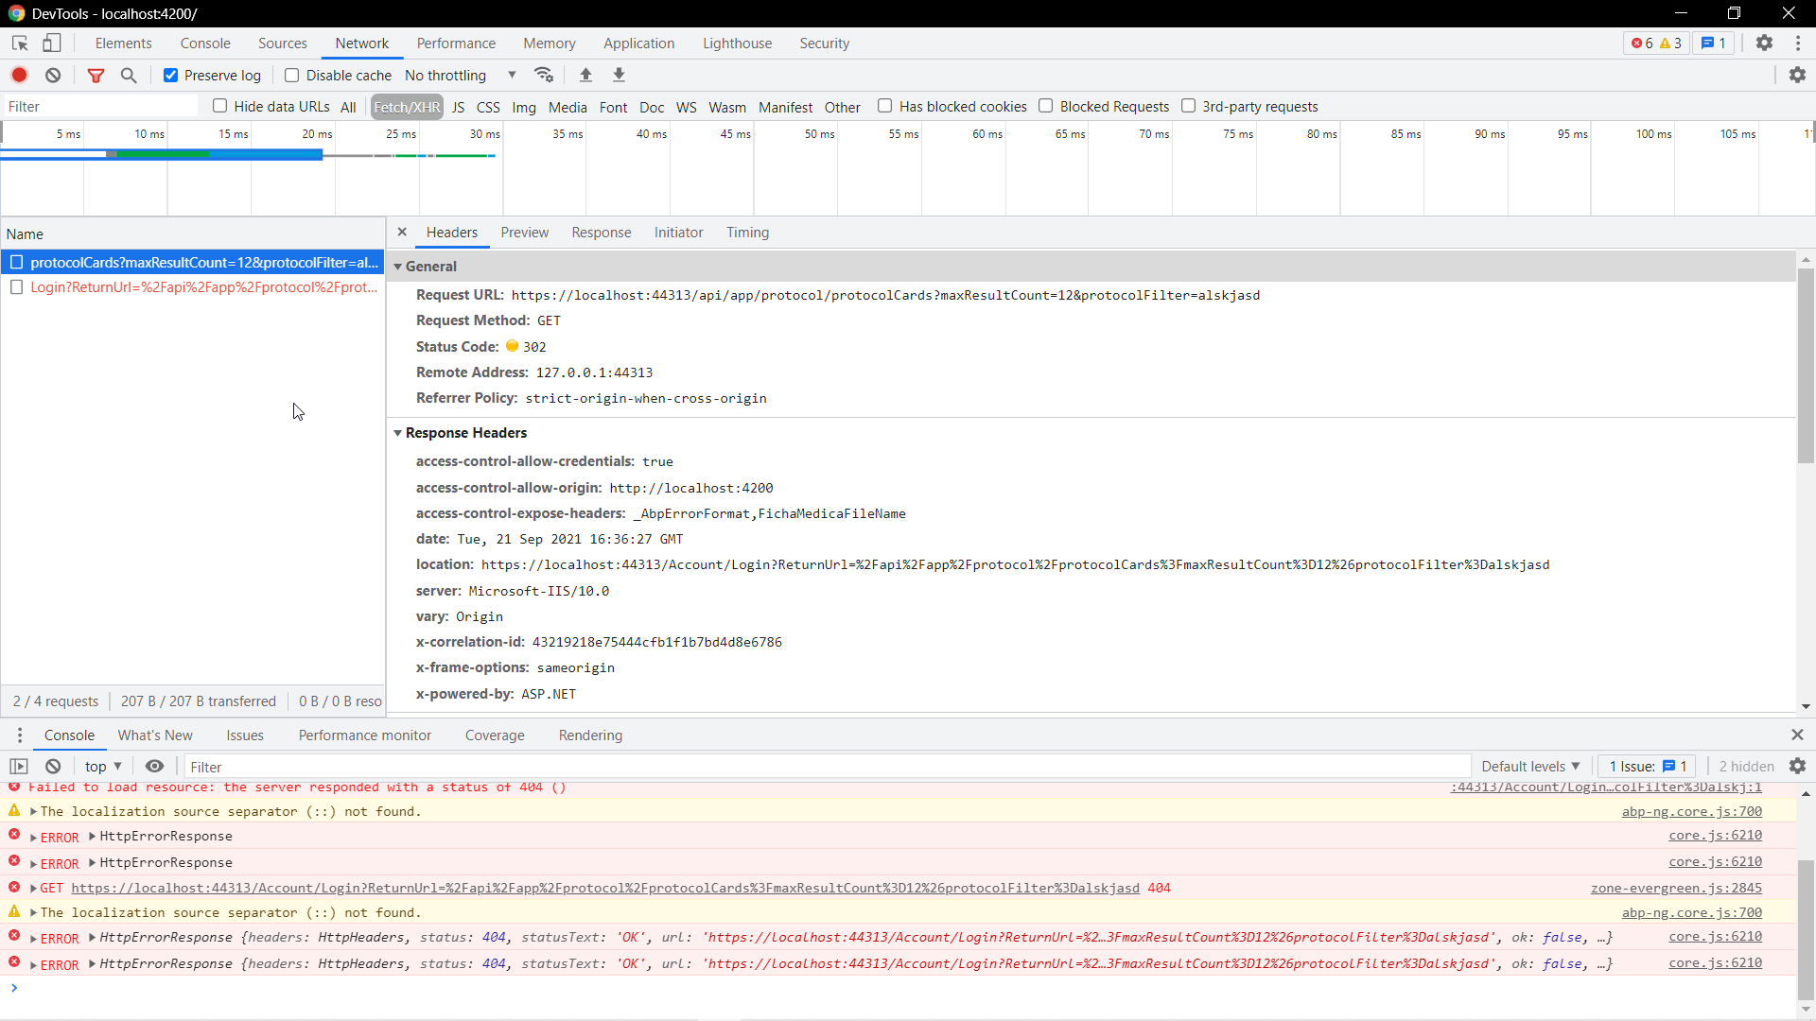View the 1 Issue notification
This screenshot has width=1816, height=1021.
tap(1646, 766)
